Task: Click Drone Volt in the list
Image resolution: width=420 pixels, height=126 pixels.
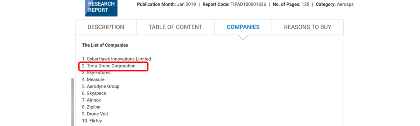Action: click(x=95, y=114)
